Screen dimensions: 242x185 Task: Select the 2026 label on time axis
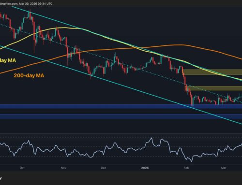[145, 168]
